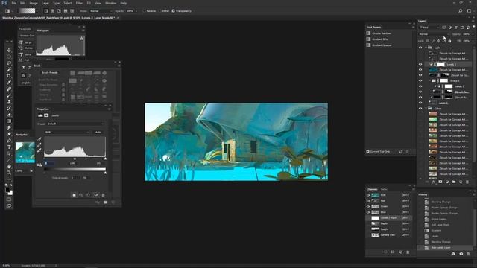The image size is (477, 268).
Task: Select the Eraser tool
Action: pos(9,115)
